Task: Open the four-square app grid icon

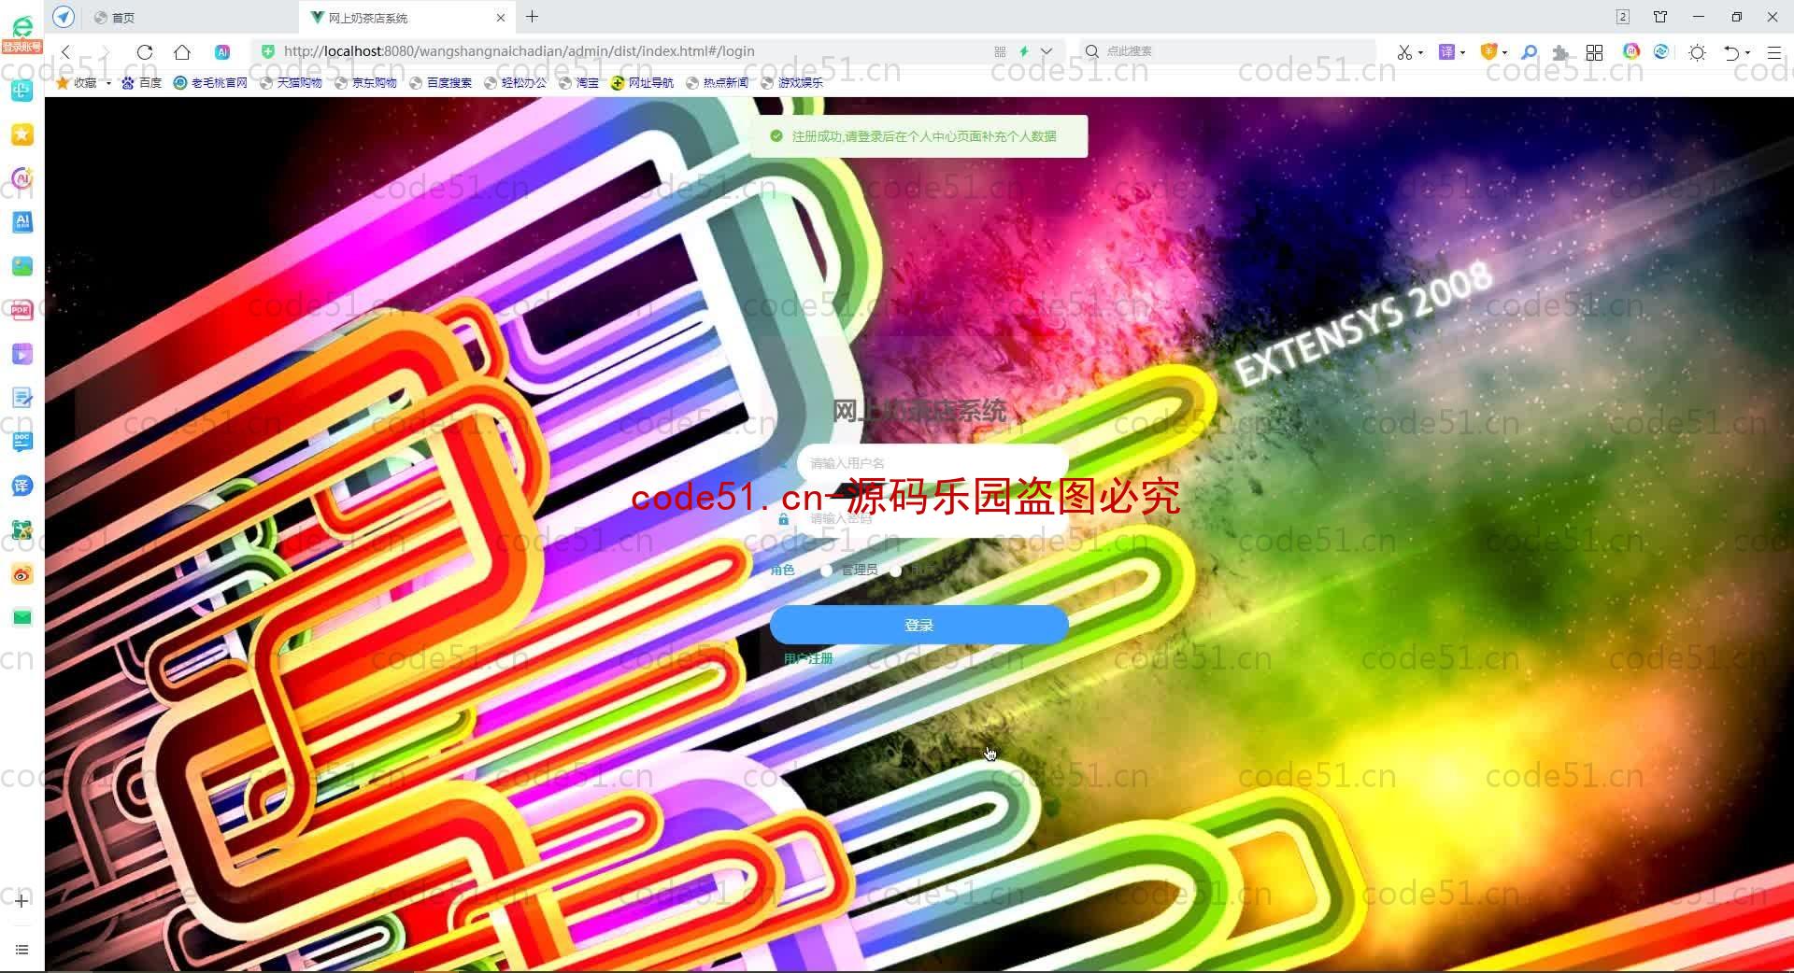Action: click(1594, 52)
